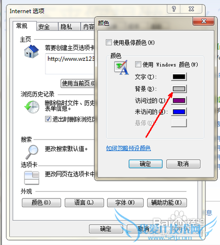Click the letter A color palette icon
The width and height of the screenshot is (220, 245).
coord(121,68)
